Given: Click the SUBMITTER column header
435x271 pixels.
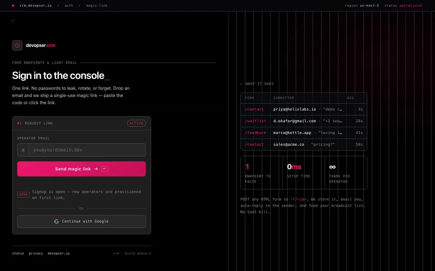Looking at the screenshot, I should 284,98.
